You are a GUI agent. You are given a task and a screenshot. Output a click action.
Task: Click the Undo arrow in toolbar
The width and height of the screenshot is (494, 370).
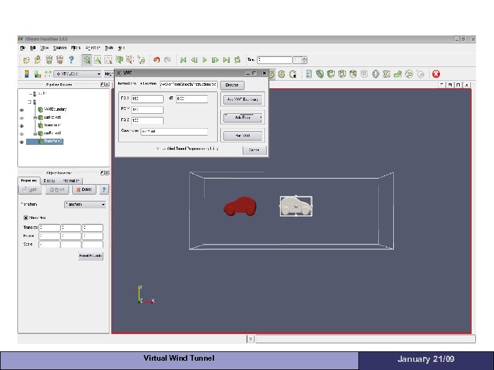pyautogui.click(x=156, y=60)
